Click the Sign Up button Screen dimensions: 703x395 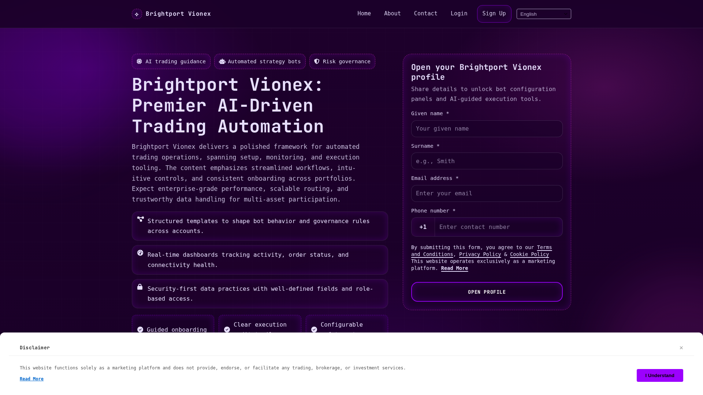pos(494,14)
